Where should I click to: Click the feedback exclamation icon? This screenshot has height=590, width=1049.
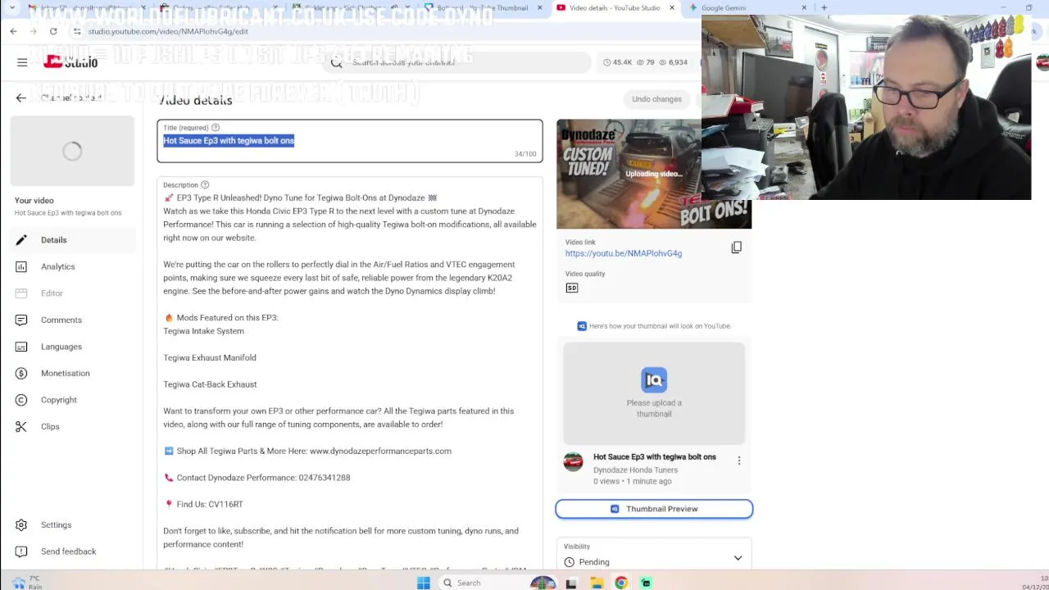(21, 551)
